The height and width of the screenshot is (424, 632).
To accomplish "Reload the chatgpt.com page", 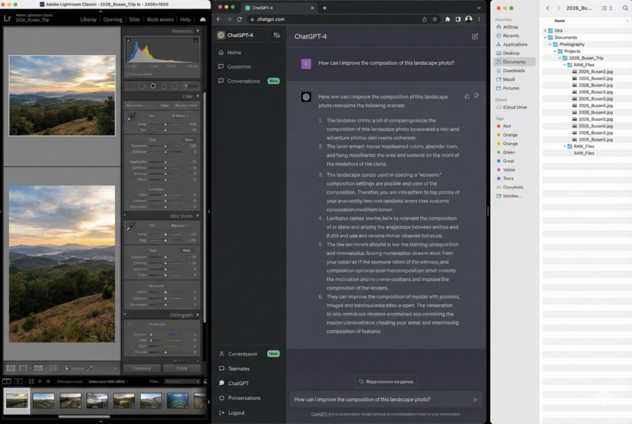I will [240, 19].
